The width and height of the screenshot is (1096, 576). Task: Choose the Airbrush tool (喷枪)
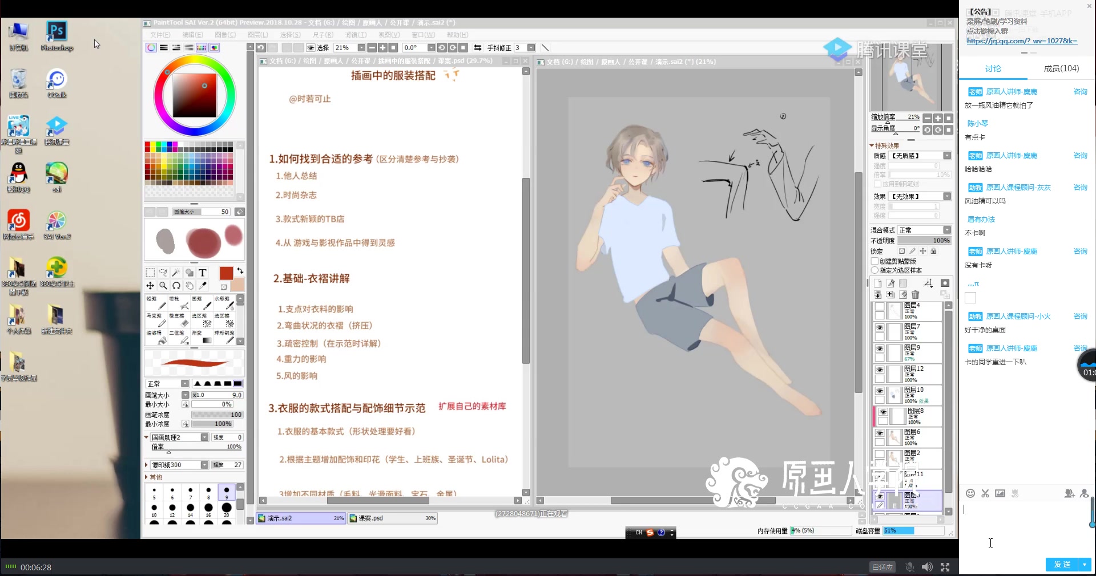pyautogui.click(x=179, y=302)
